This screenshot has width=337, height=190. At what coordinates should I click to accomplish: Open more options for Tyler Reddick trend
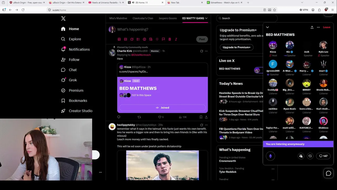coord(273,169)
